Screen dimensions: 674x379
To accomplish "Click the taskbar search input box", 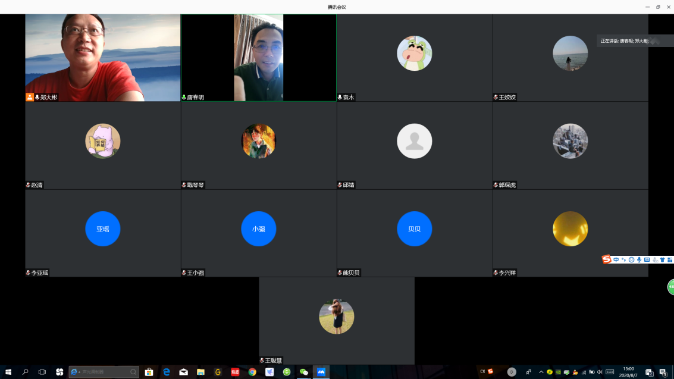I will point(104,372).
